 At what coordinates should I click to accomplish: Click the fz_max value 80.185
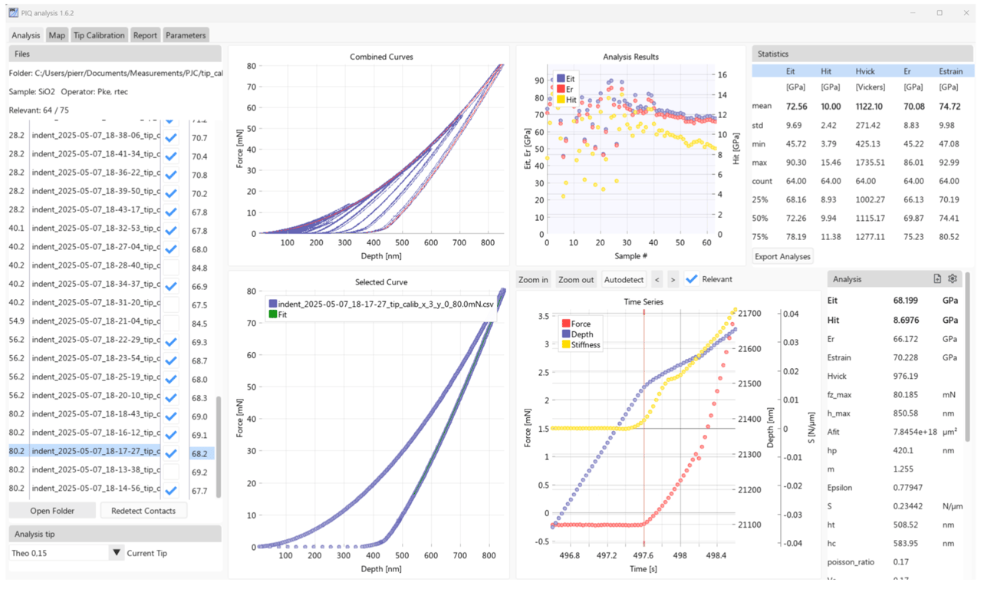(906, 394)
